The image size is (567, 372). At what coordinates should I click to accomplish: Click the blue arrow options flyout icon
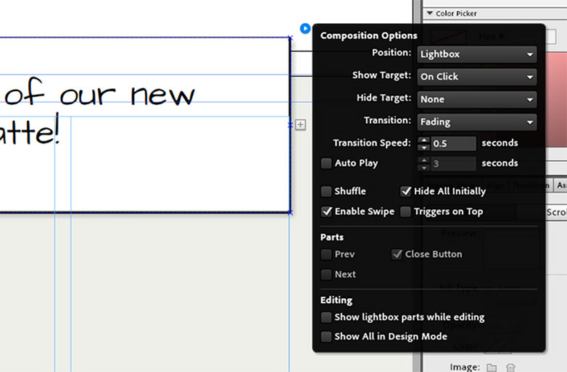tap(305, 28)
